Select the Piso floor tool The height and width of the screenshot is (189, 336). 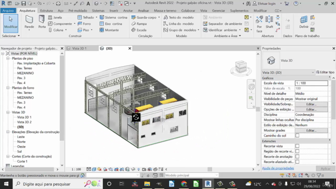83,30
